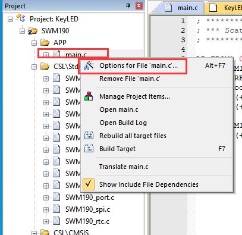Open Options for File 'main.c' menu entry

tap(156, 65)
